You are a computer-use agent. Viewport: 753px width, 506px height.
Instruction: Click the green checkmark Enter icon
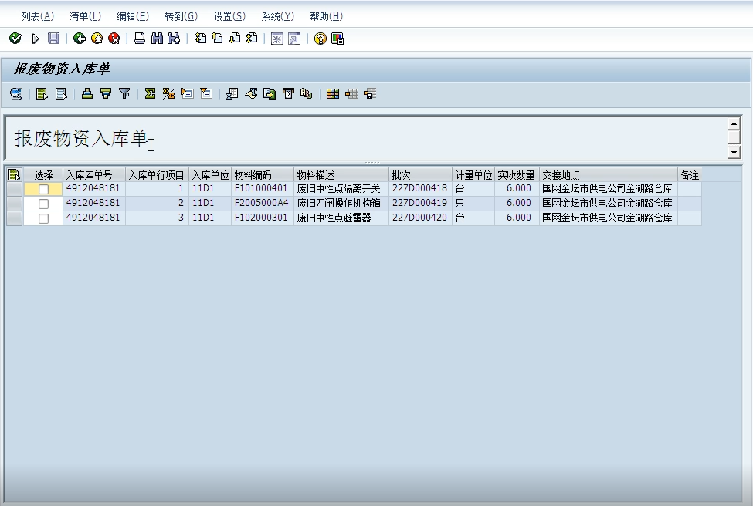tap(15, 39)
